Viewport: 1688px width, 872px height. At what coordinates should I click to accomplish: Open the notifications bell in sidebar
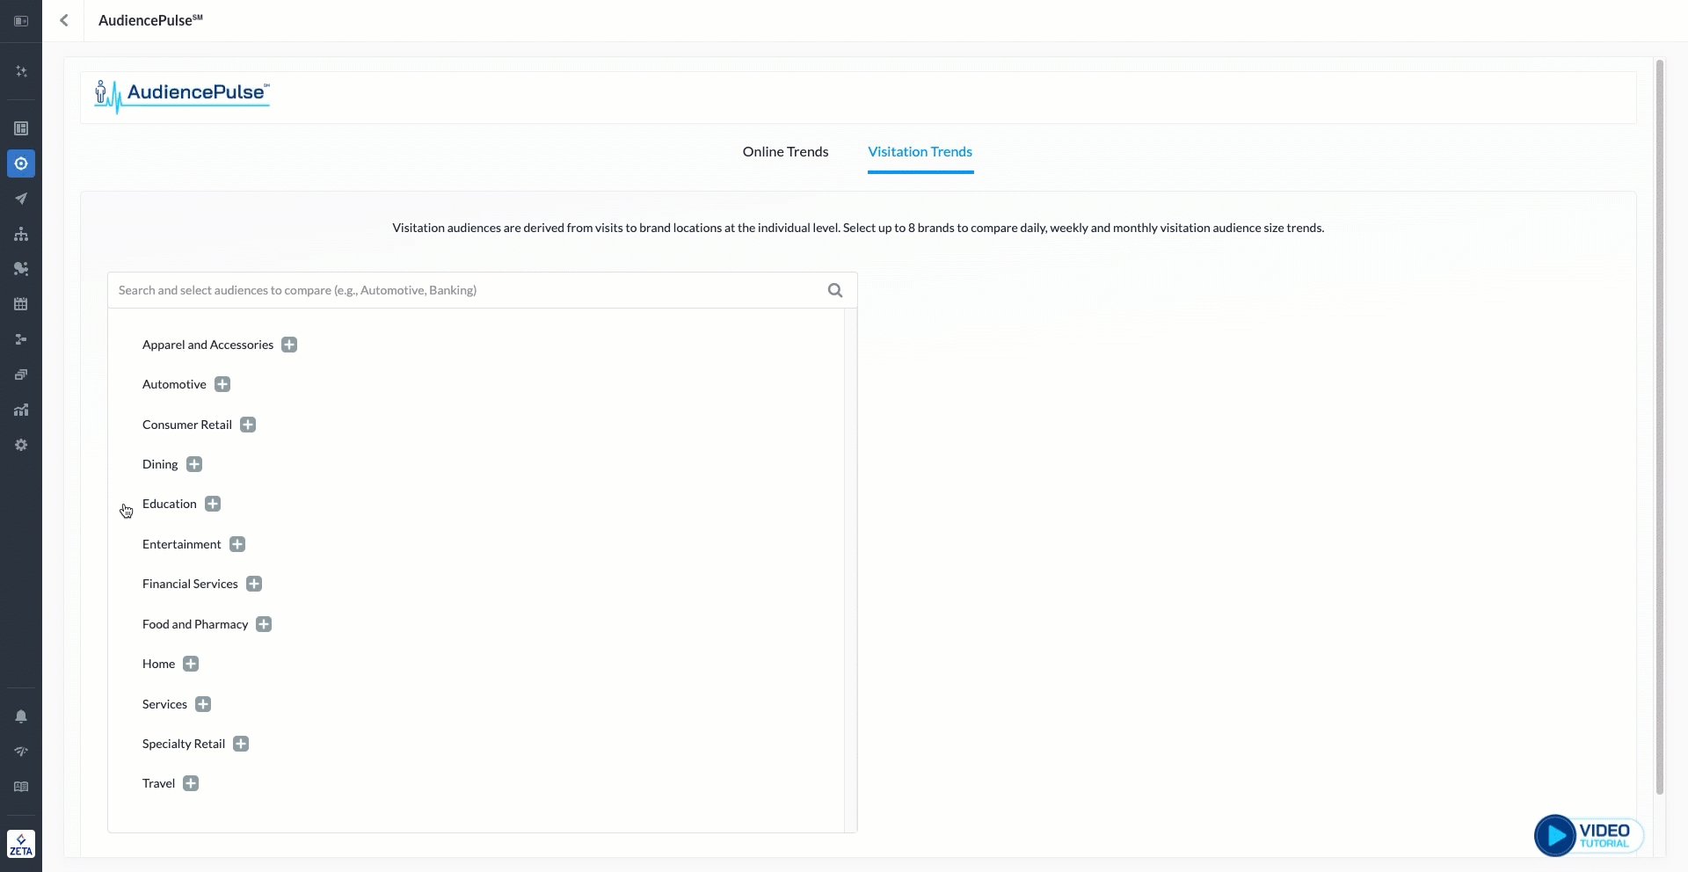point(21,716)
